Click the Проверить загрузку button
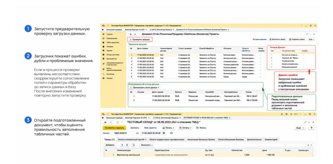 point(140,40)
